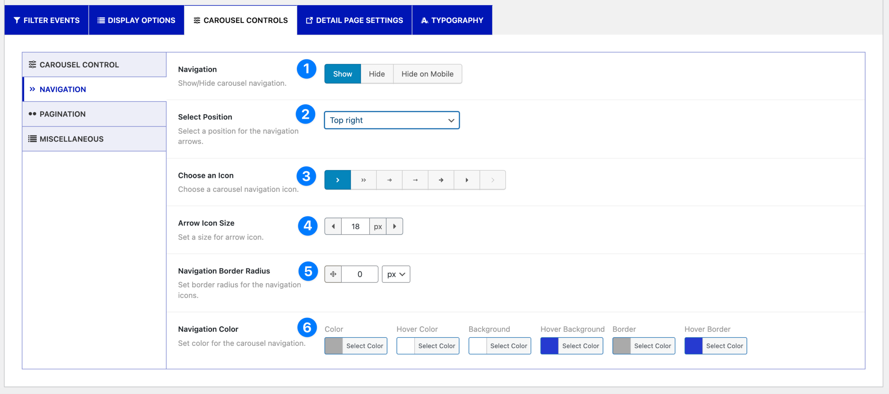Click the gray Border color swatch
This screenshot has height=394, width=889.
(x=622, y=346)
